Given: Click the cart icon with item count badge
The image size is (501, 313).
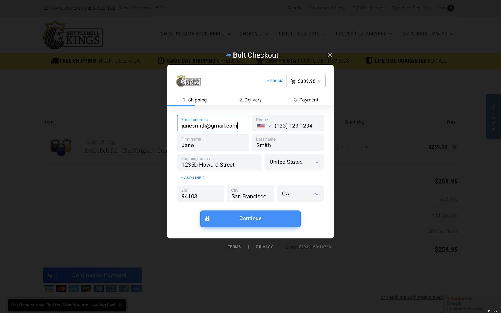Looking at the screenshot, I should (x=445, y=8).
